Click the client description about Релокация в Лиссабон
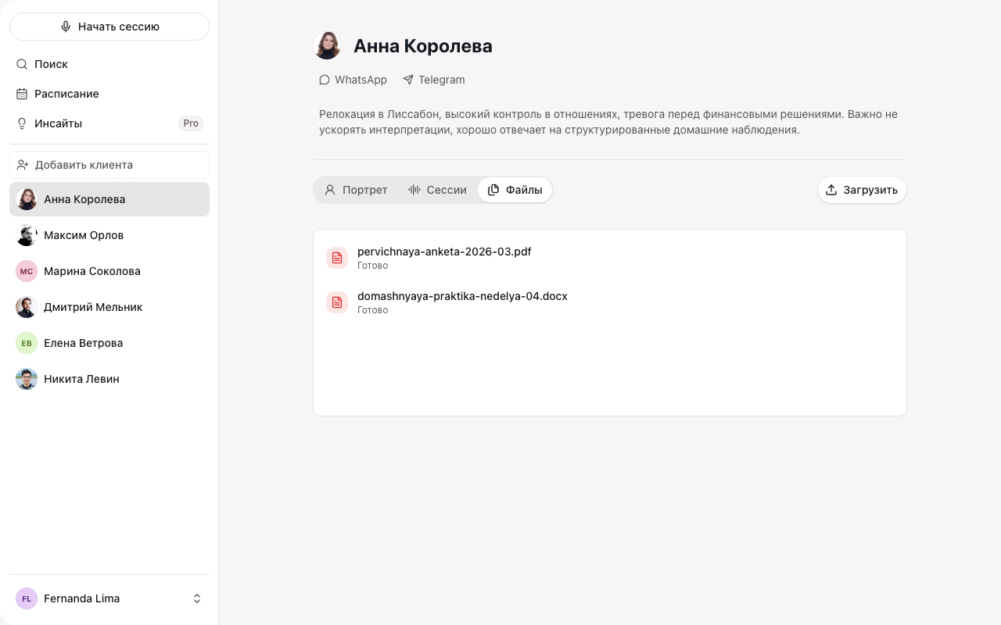This screenshot has width=1001, height=625. 608,122
